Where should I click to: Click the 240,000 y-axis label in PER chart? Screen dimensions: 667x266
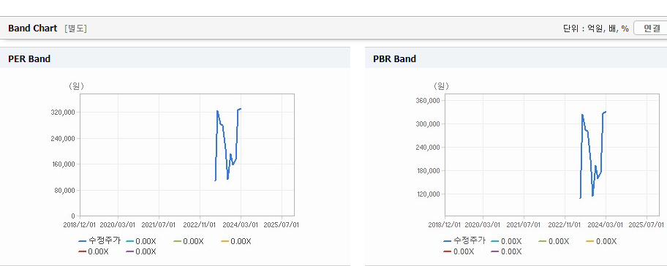[x=63, y=138]
